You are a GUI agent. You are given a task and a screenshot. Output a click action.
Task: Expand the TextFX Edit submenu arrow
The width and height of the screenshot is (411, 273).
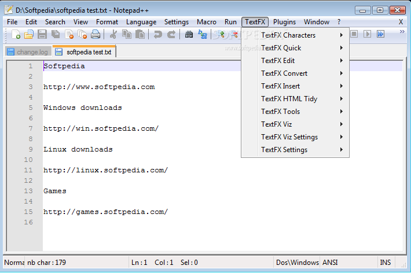(x=342, y=61)
